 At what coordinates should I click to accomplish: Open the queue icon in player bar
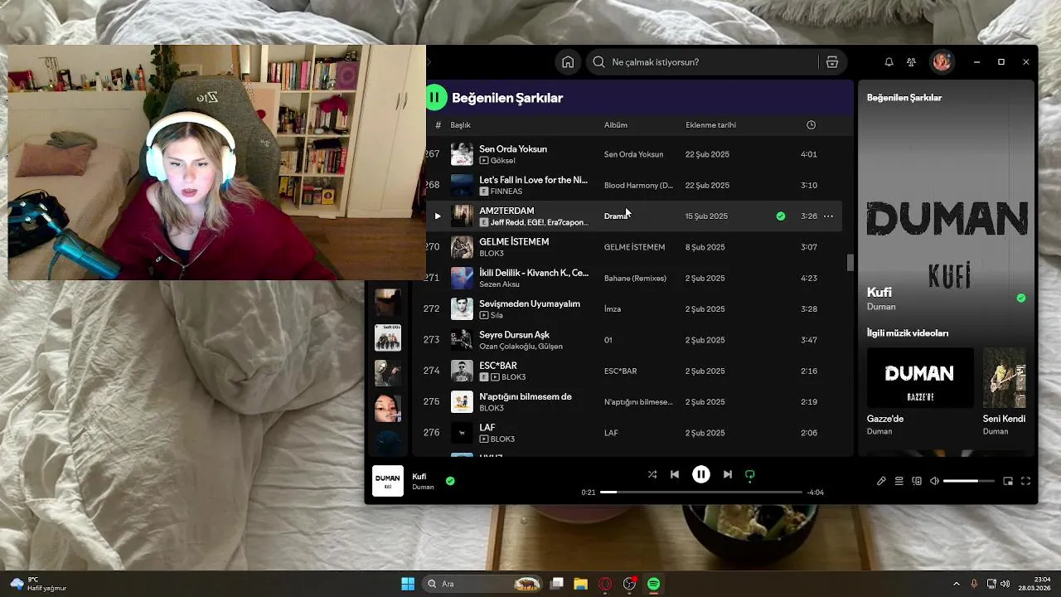(899, 481)
